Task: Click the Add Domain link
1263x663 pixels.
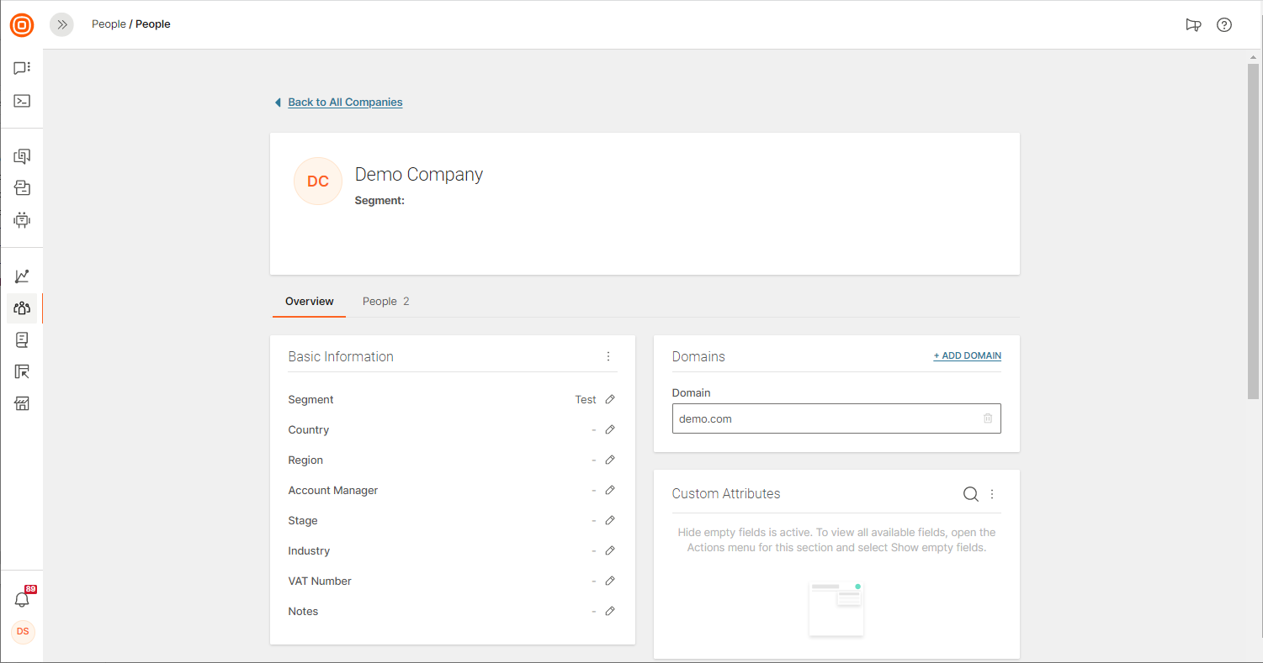Action: pyautogui.click(x=967, y=355)
